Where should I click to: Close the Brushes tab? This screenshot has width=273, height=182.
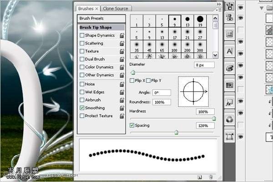[x=97, y=9]
